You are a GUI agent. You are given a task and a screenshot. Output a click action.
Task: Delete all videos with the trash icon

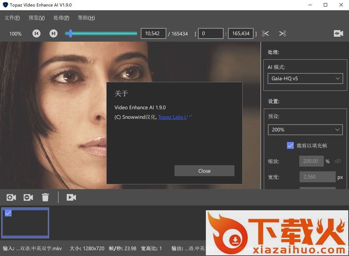pyautogui.click(x=45, y=197)
